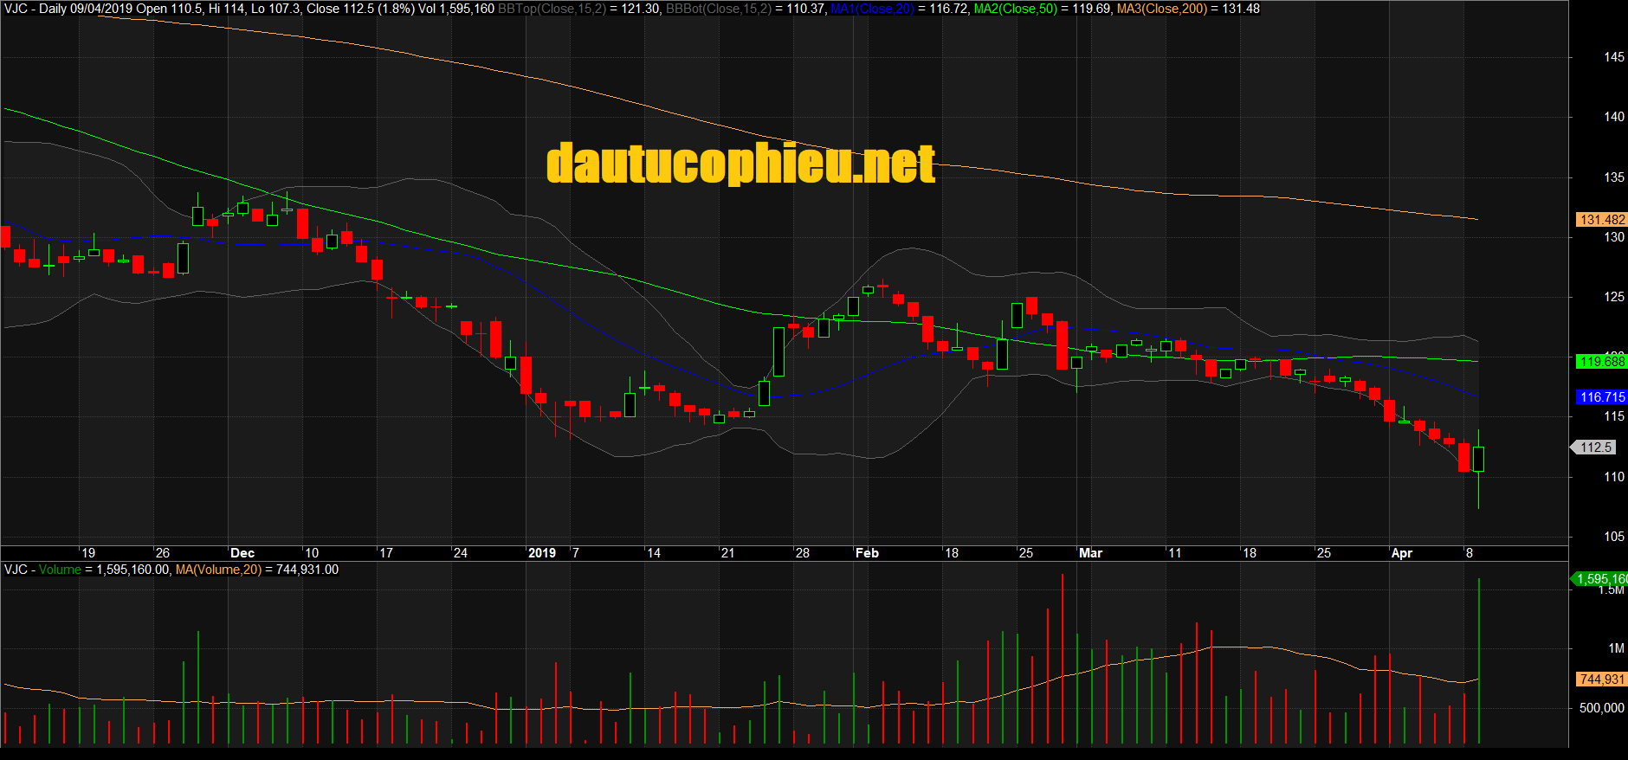The height and width of the screenshot is (760, 1628).
Task: Click the Dec label on date axis
Action: click(x=242, y=553)
